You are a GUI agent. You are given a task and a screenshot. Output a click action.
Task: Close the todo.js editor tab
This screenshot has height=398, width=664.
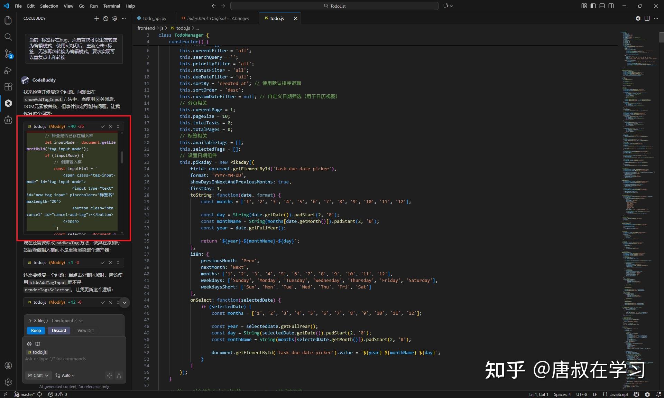[x=296, y=18]
